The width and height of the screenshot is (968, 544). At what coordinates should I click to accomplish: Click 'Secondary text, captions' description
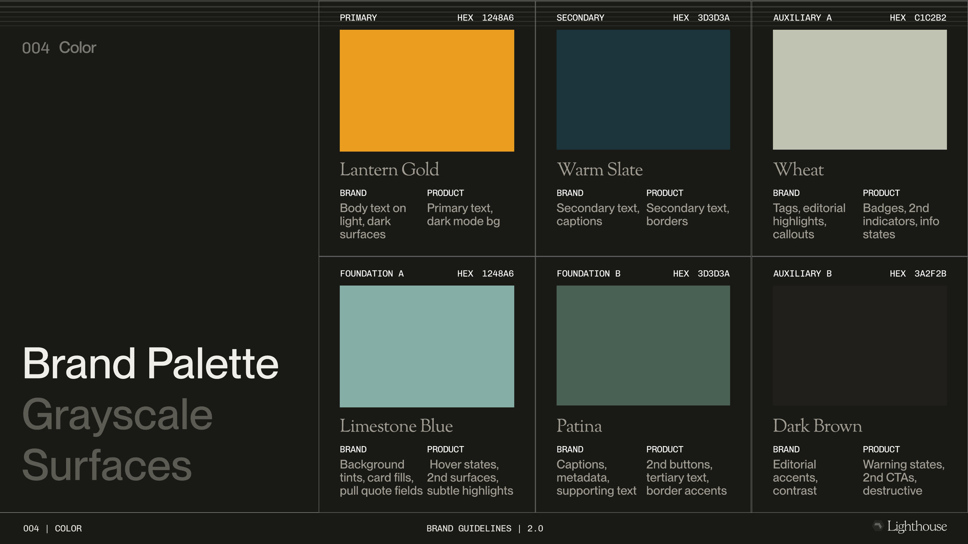coord(598,215)
